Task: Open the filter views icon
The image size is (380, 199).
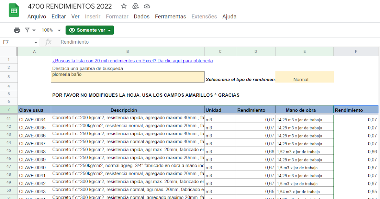Action: click(27, 30)
